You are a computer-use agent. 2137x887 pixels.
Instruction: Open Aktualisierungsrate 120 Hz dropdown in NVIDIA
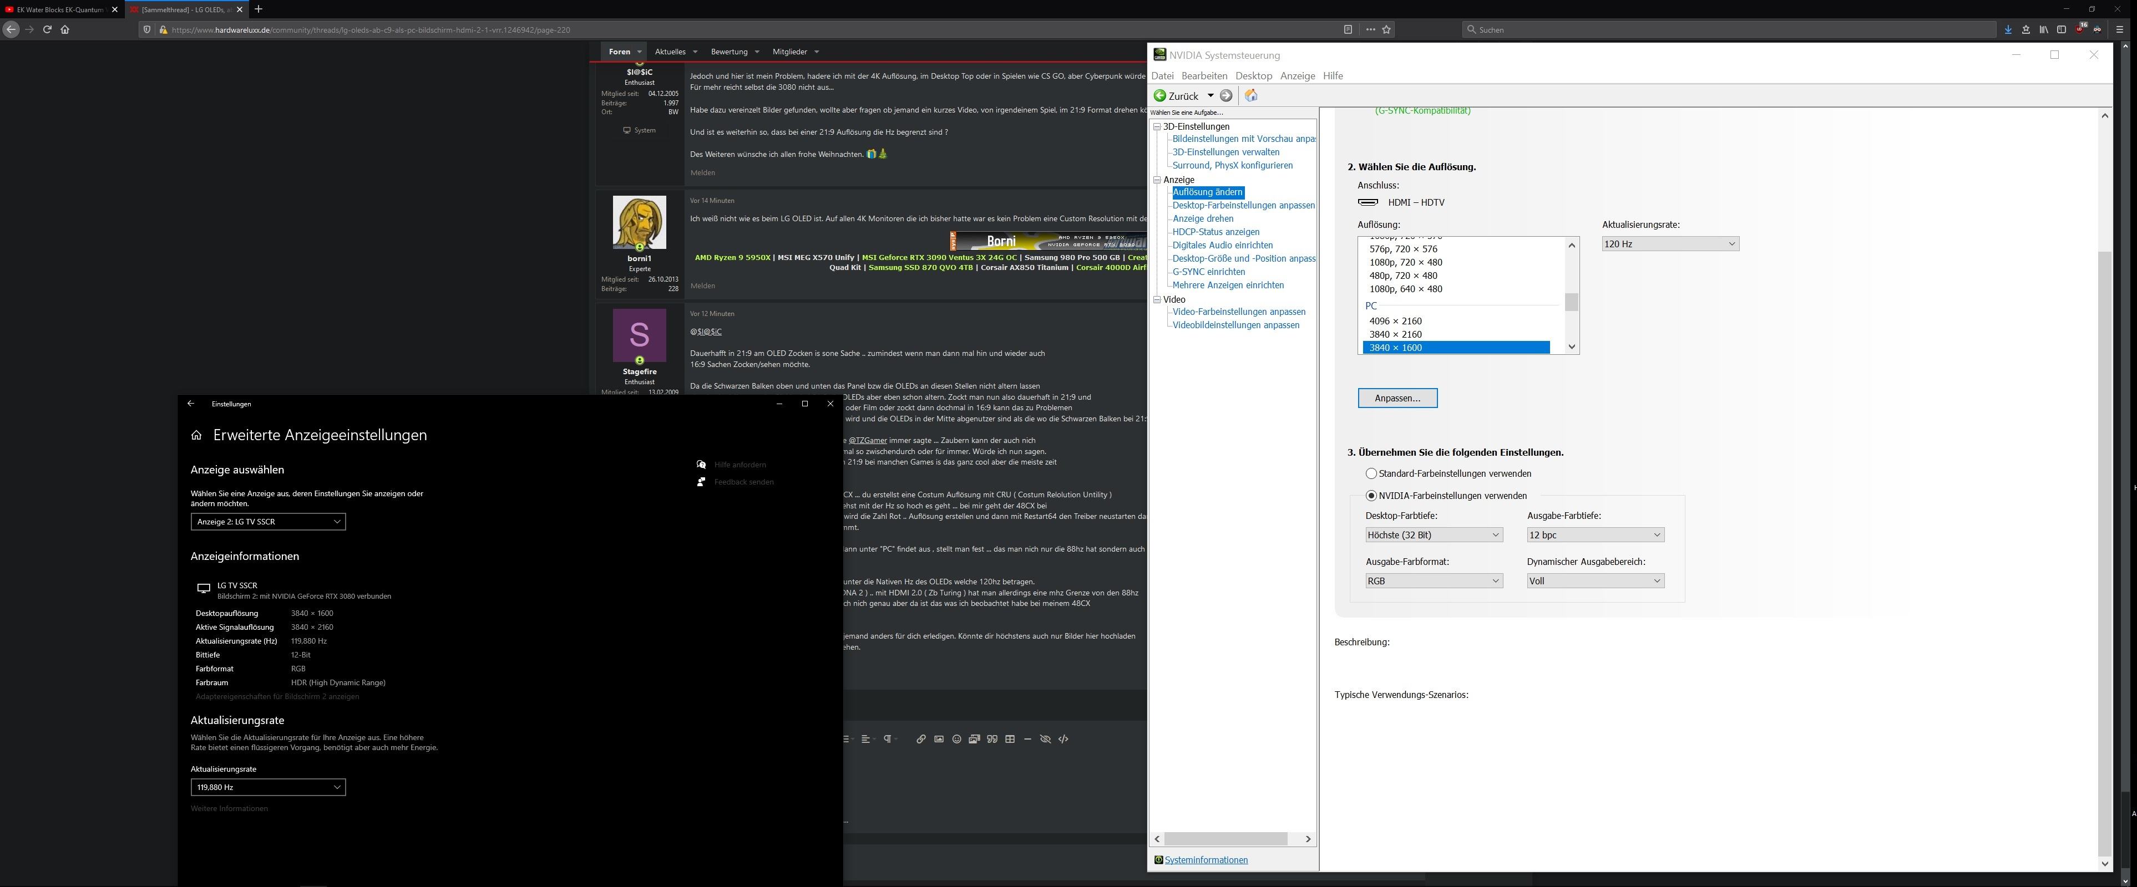(x=1670, y=244)
